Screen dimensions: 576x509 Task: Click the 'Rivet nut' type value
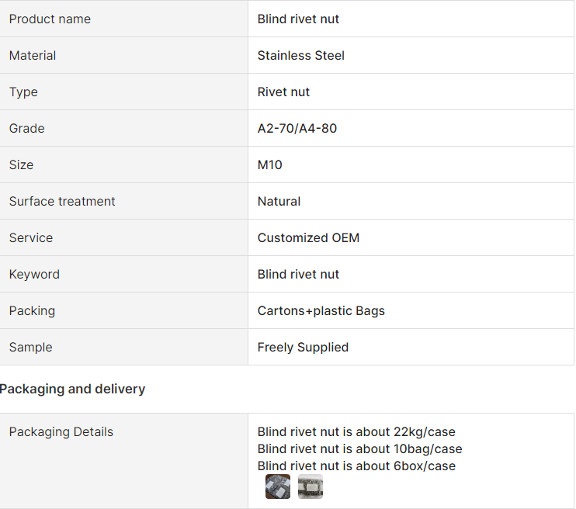pos(283,92)
